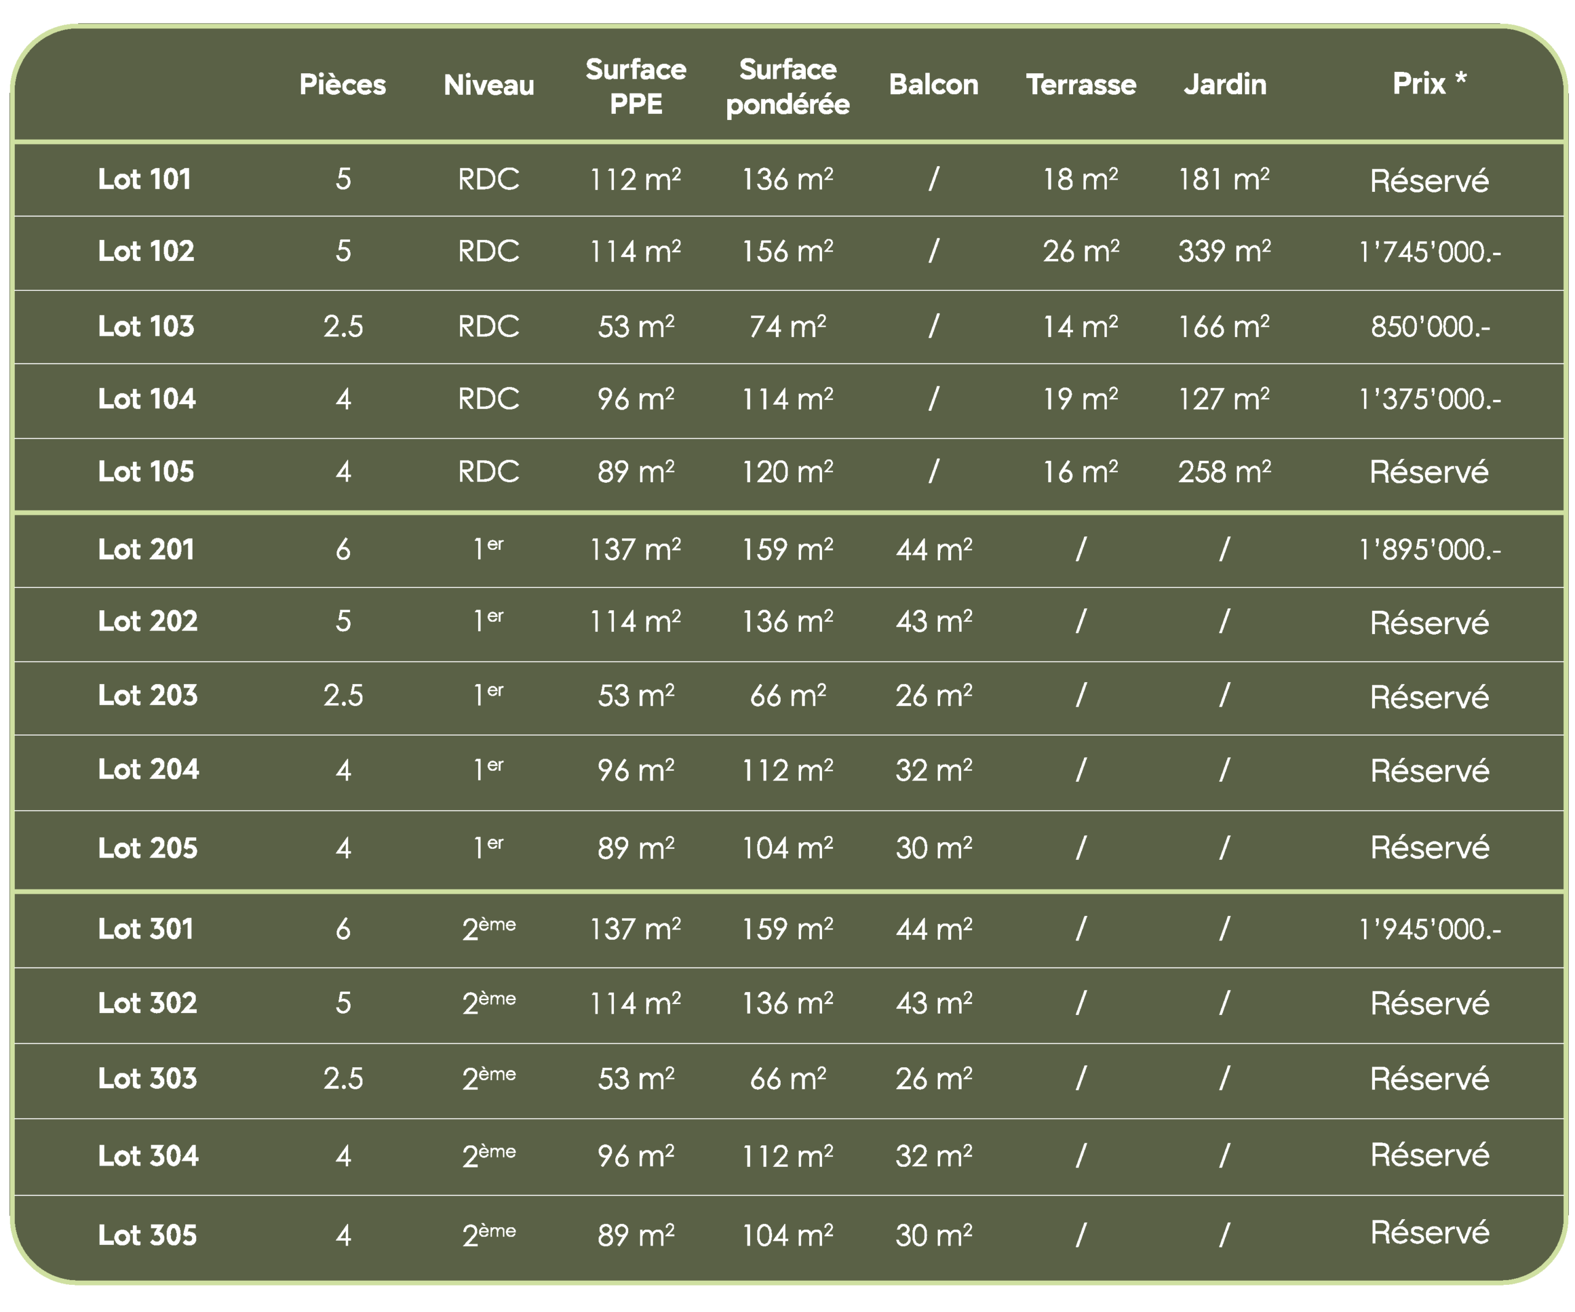Click the Balcon column header

coord(934,84)
